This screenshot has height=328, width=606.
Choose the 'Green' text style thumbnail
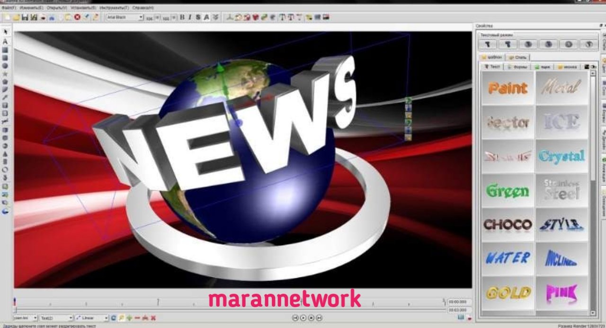click(508, 190)
